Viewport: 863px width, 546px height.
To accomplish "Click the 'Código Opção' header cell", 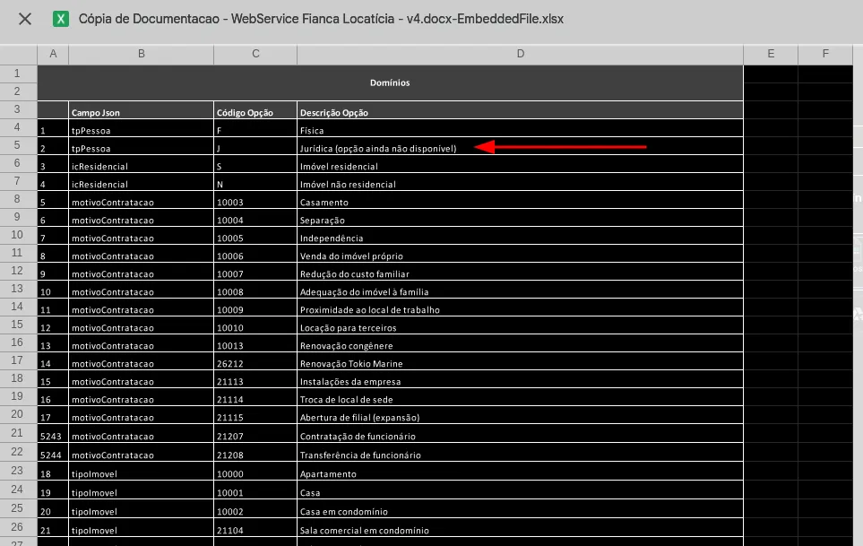I will (255, 113).
